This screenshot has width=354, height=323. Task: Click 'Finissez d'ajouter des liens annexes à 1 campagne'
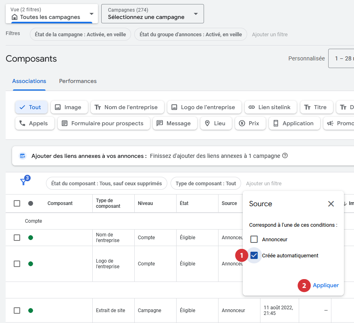point(215,156)
